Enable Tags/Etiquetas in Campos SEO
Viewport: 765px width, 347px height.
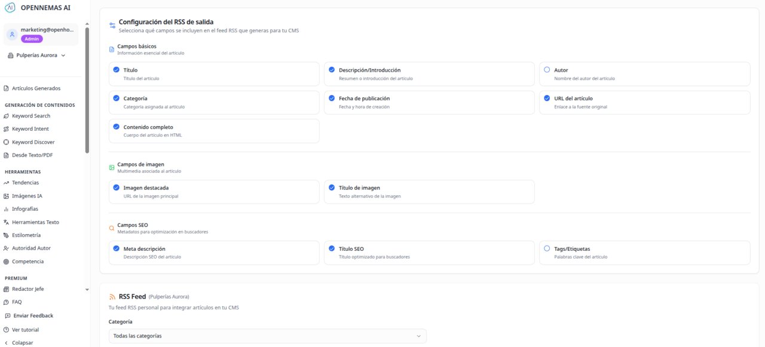click(x=546, y=248)
